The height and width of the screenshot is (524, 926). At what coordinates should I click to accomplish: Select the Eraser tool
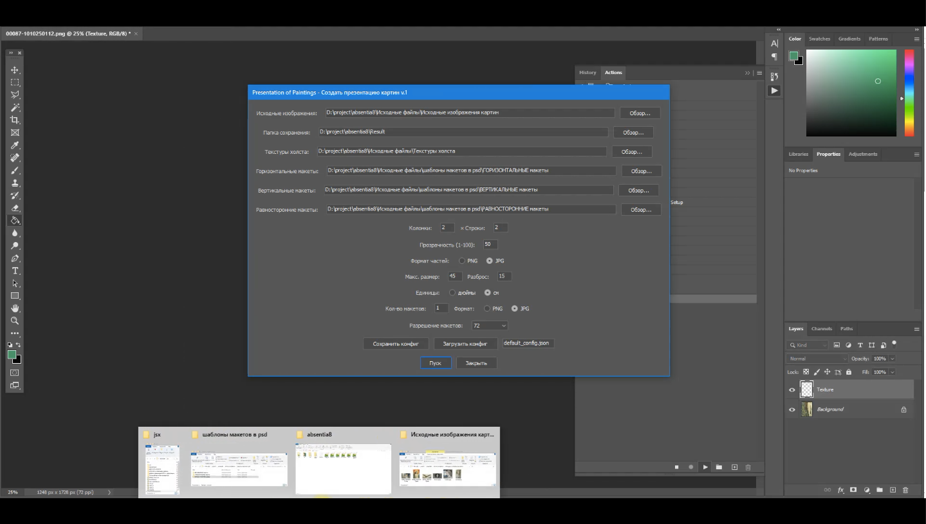point(15,208)
